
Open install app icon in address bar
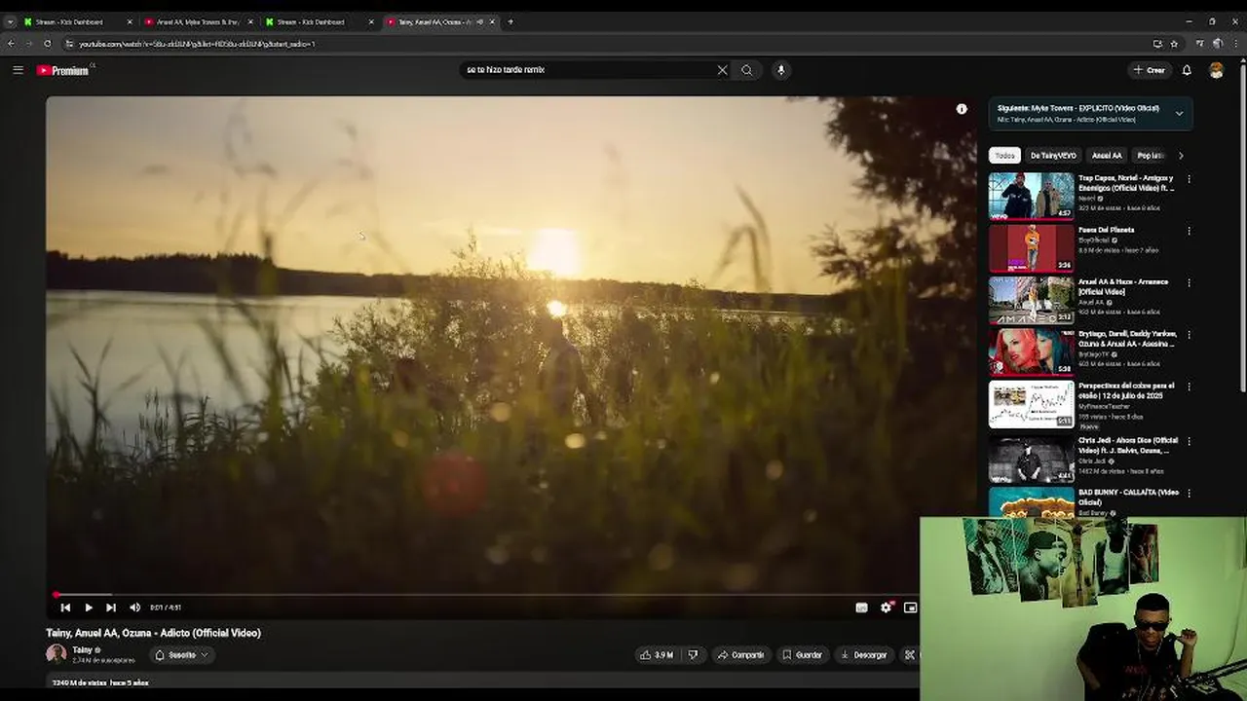pyautogui.click(x=1157, y=44)
